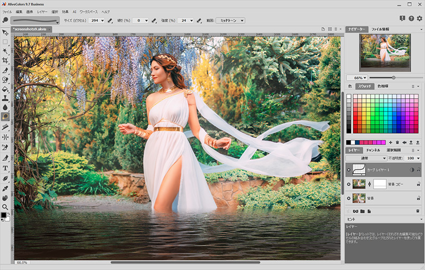The height and width of the screenshot is (270, 425).
Task: Open the AI menu
Action: click(x=74, y=12)
